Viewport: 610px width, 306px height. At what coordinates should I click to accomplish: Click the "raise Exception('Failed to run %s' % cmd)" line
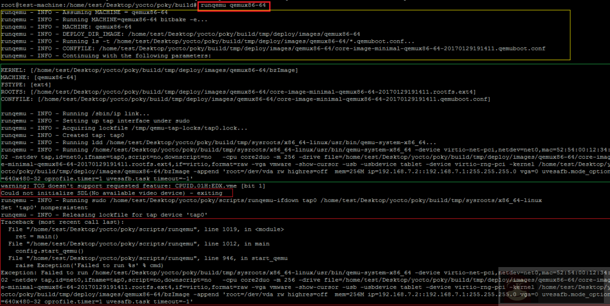coord(89,266)
